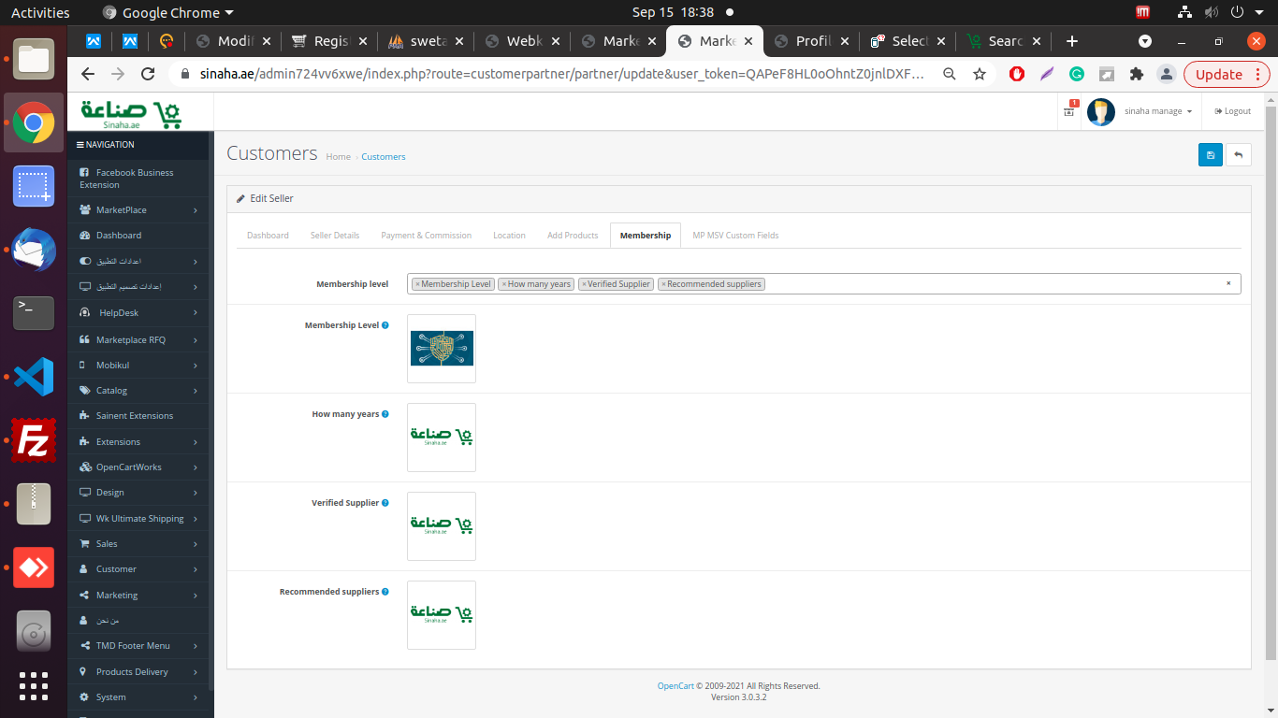
Task: Expand the Sales navigation menu
Action: [138, 544]
